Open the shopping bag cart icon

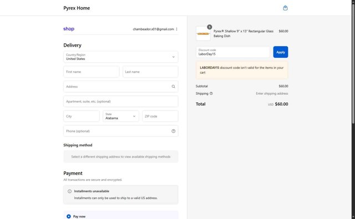pos(285,8)
